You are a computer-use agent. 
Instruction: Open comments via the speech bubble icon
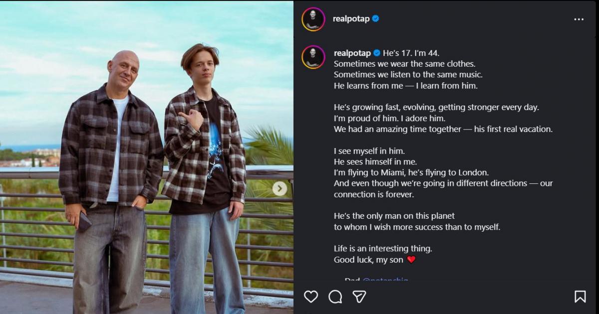[x=335, y=297]
